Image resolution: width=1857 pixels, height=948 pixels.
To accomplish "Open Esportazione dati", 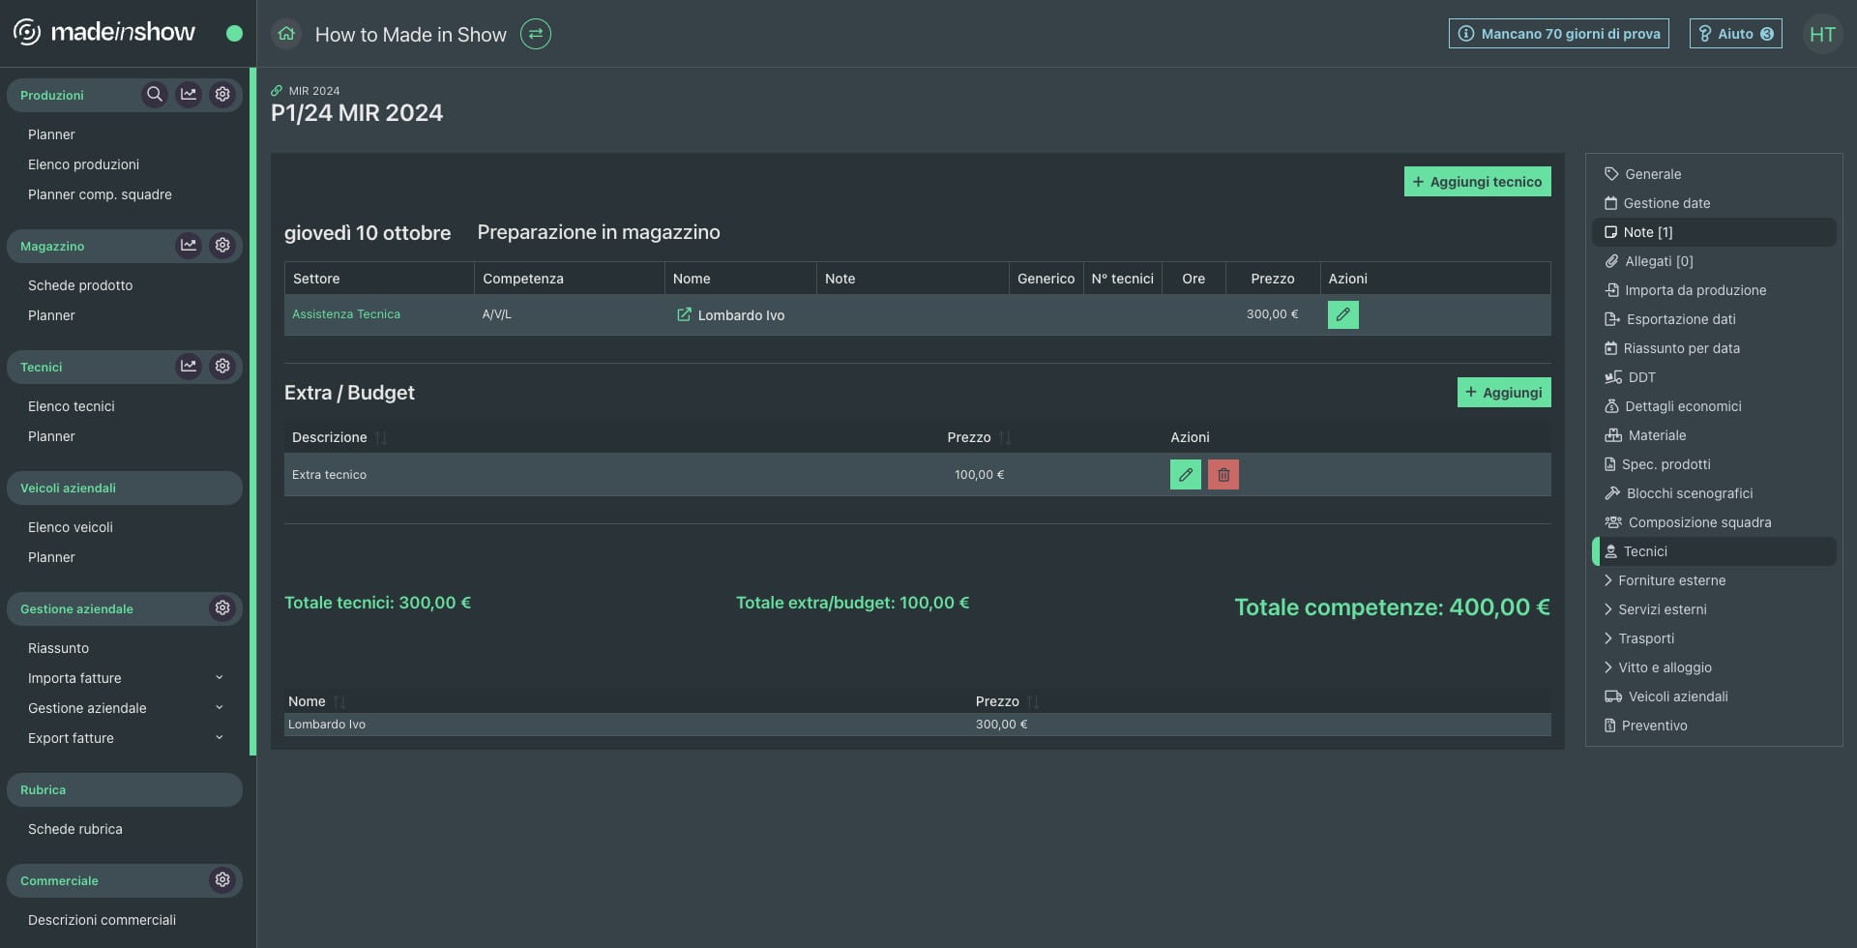I will 1714,319.
